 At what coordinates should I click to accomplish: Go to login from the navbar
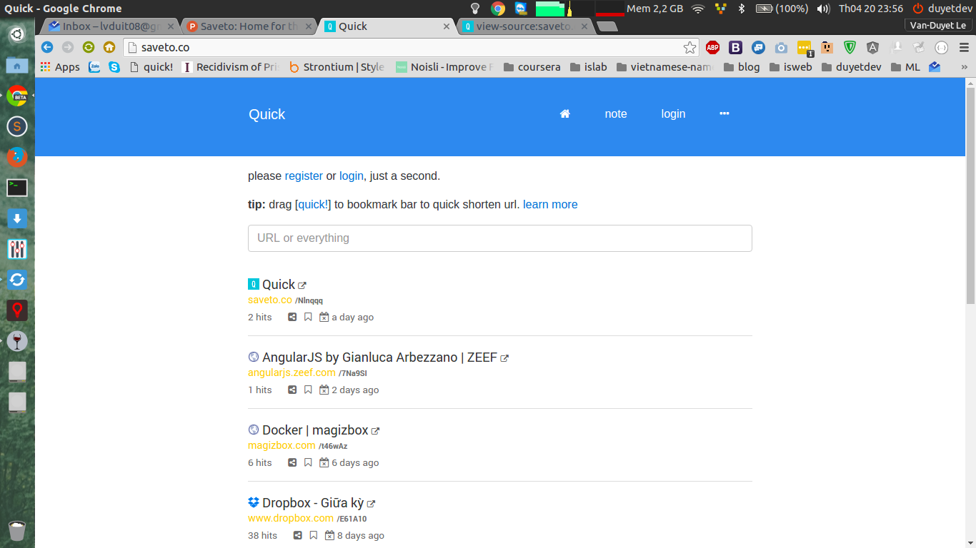point(673,114)
